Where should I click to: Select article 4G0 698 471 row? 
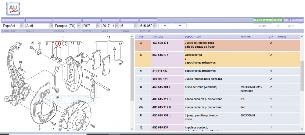click(218, 46)
